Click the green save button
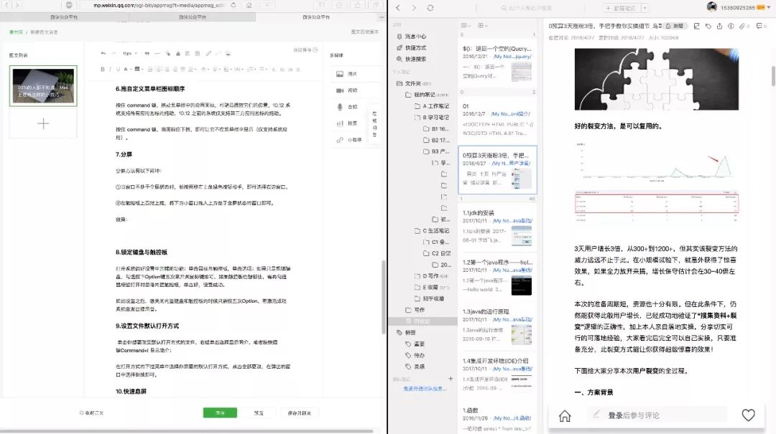The image size is (776, 434). click(220, 413)
